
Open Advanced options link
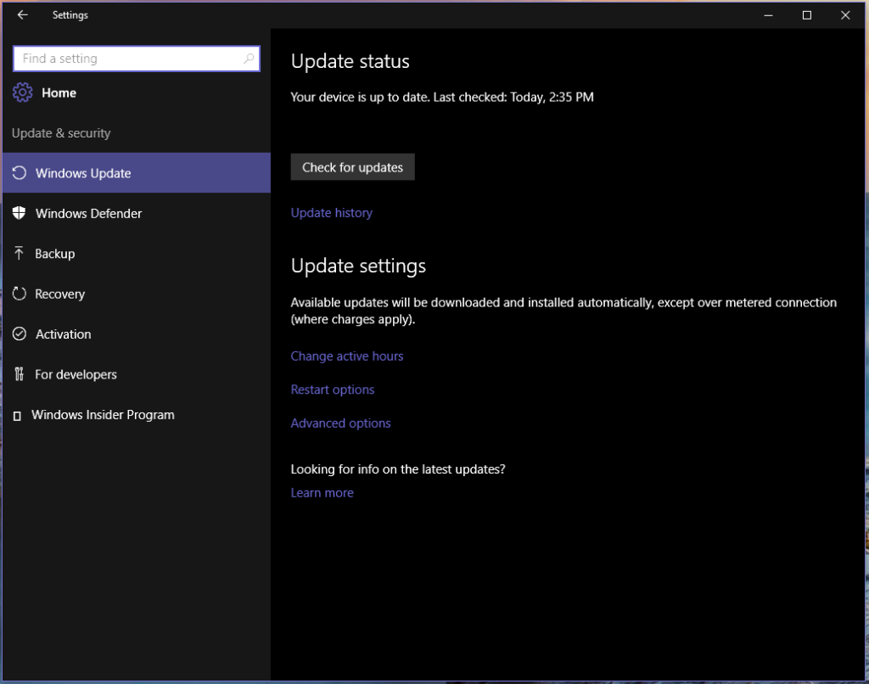pos(340,423)
